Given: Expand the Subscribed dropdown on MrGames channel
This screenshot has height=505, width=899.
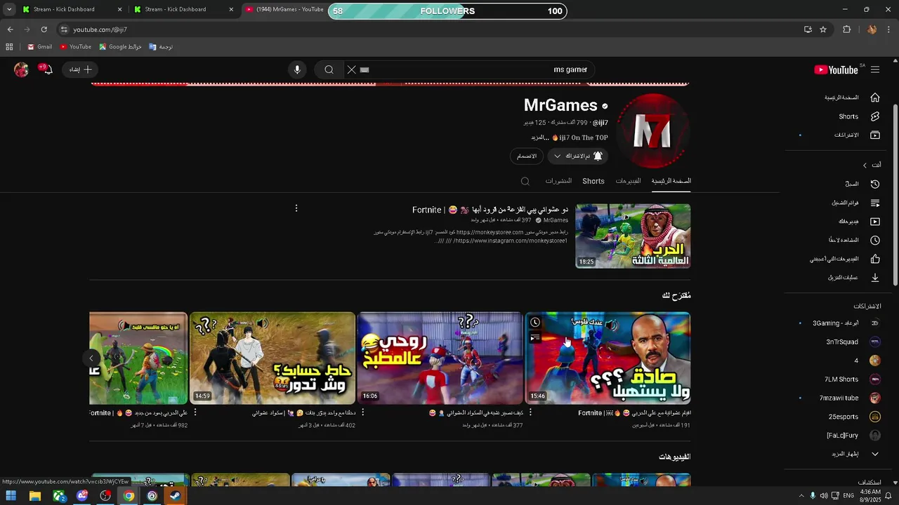Looking at the screenshot, I should (x=578, y=156).
